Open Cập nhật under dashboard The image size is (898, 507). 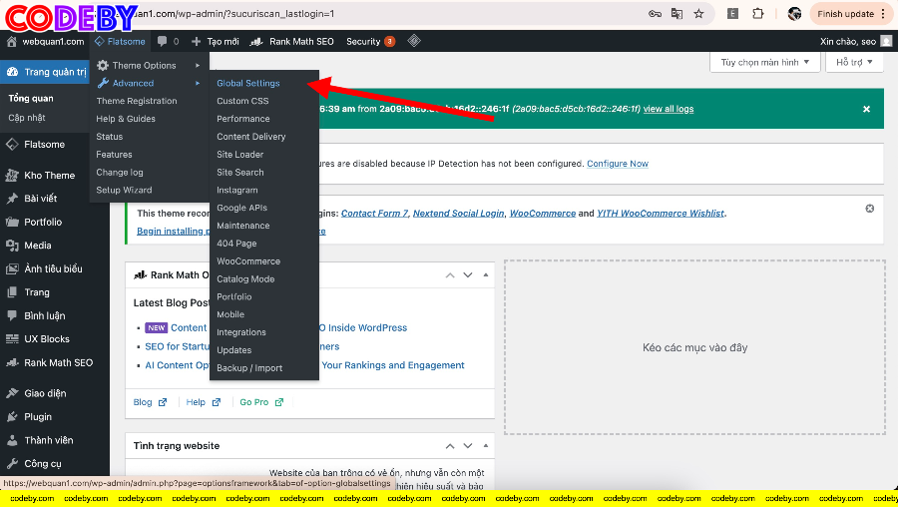point(26,118)
